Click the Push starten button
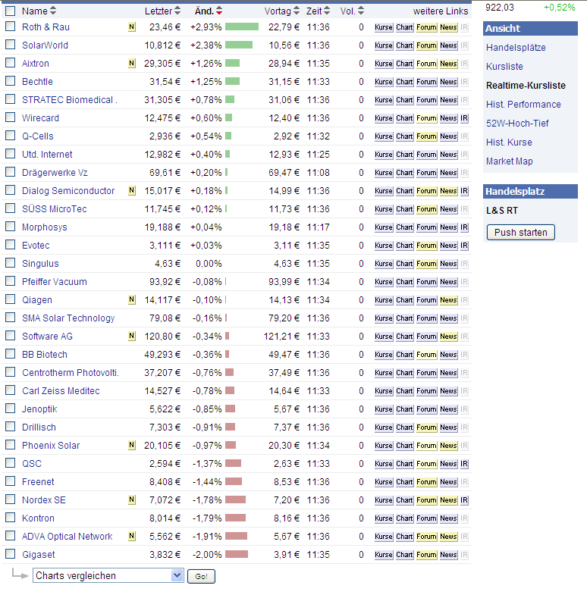 click(x=520, y=232)
